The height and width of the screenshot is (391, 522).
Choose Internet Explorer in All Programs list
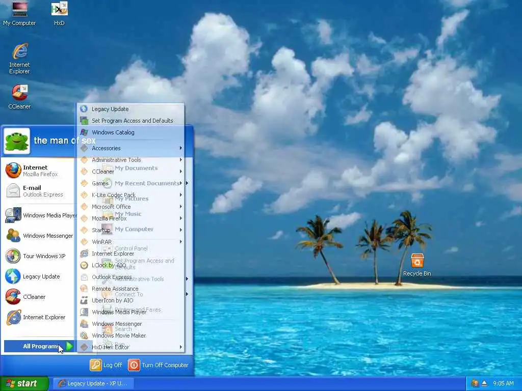pos(131,254)
